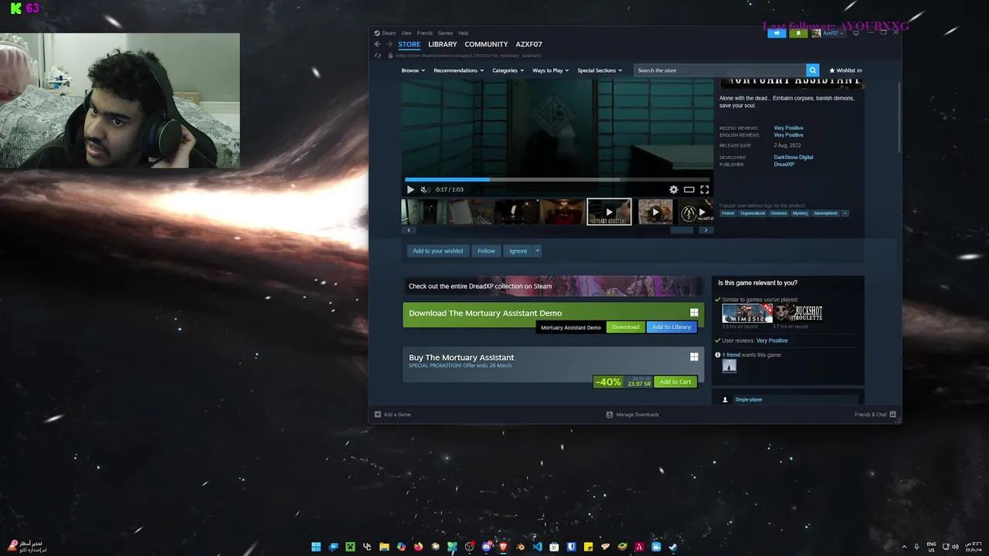
Task: Expand the Ways to Play menu
Action: [x=550, y=70]
